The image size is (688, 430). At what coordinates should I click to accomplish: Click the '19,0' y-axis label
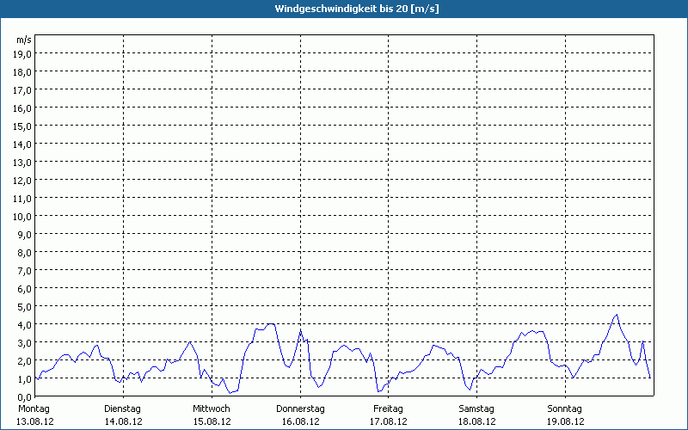(x=22, y=54)
